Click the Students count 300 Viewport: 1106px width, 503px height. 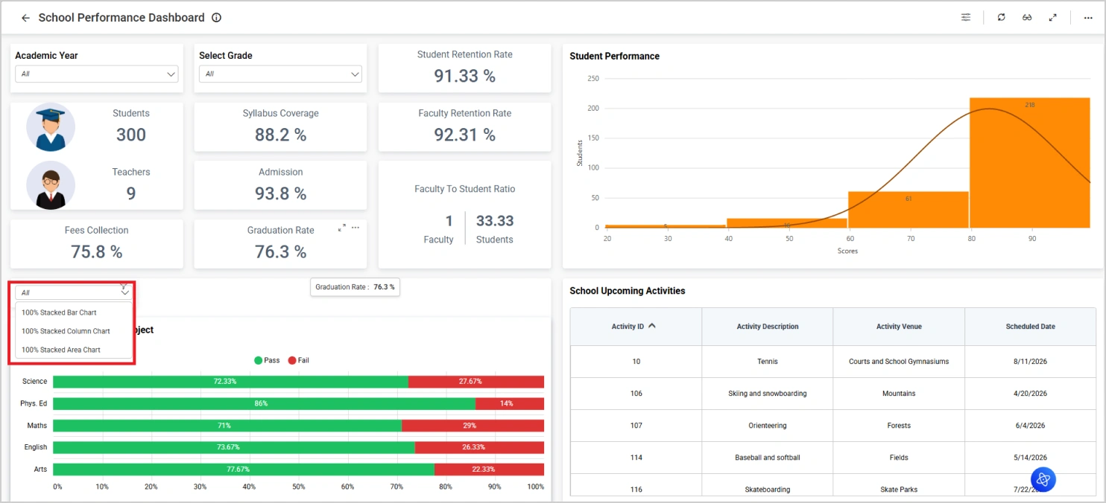point(131,135)
